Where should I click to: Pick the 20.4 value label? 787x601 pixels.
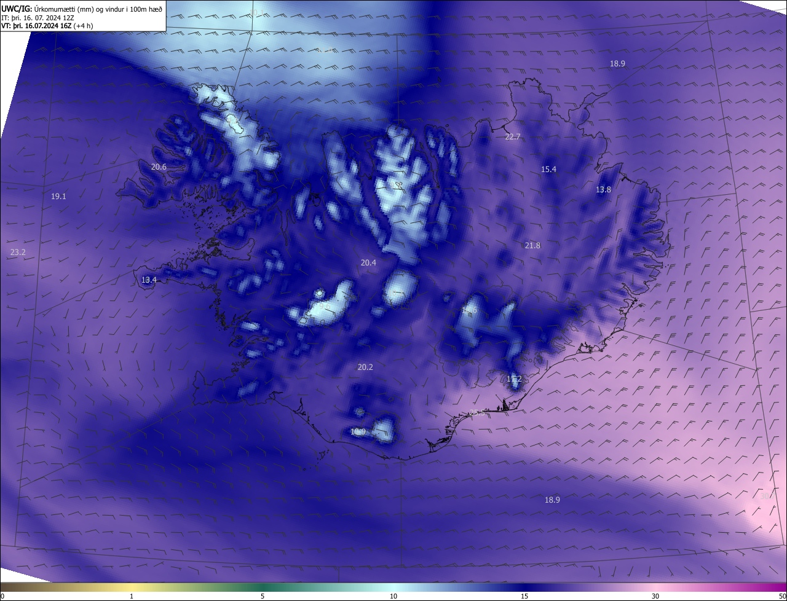click(368, 263)
